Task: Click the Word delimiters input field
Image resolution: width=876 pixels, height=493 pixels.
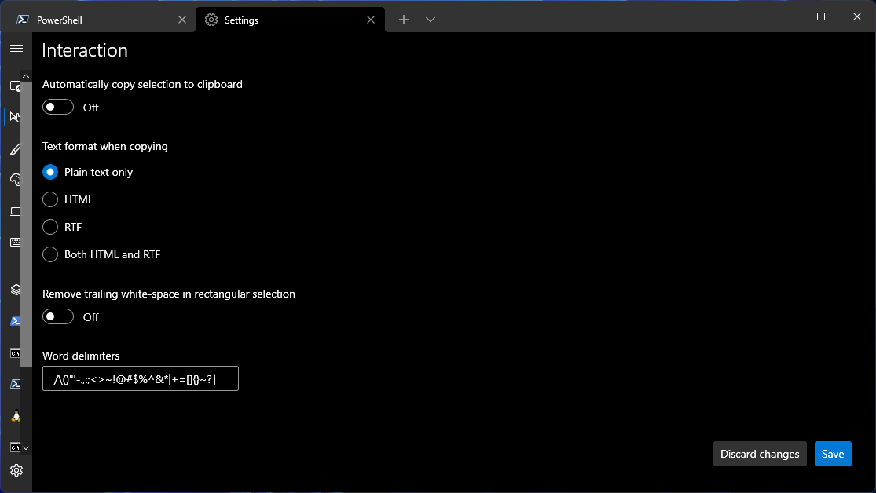Action: [x=140, y=378]
